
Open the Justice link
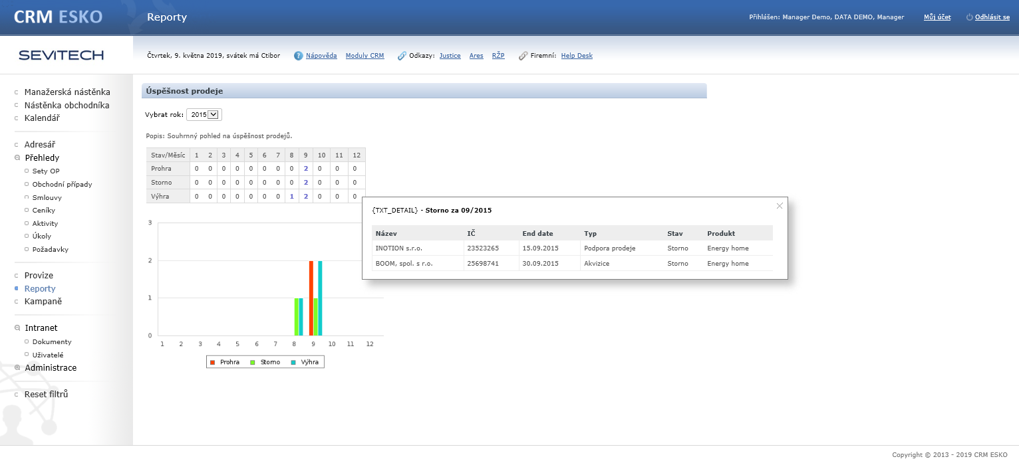point(450,56)
